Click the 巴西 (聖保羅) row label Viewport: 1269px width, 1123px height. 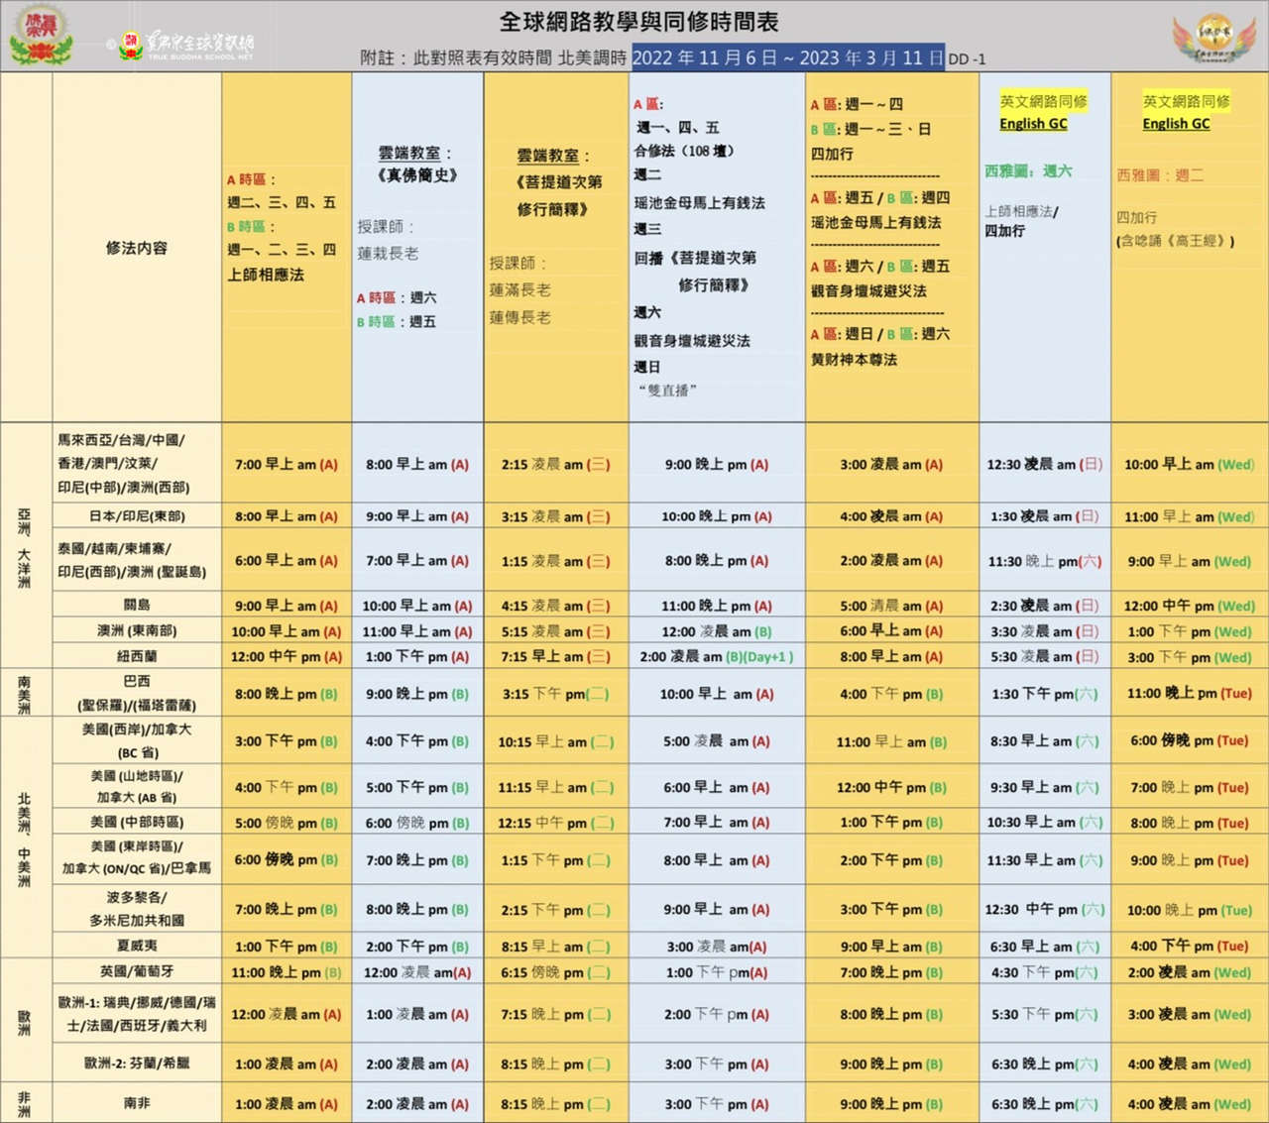[x=137, y=693]
